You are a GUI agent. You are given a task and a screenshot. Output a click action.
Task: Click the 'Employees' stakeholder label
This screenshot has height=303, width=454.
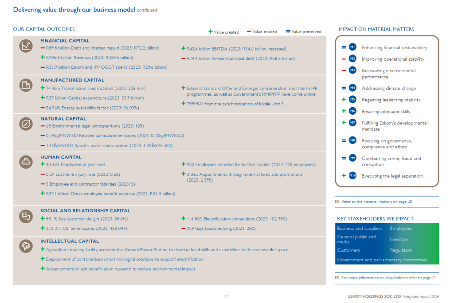(x=401, y=228)
